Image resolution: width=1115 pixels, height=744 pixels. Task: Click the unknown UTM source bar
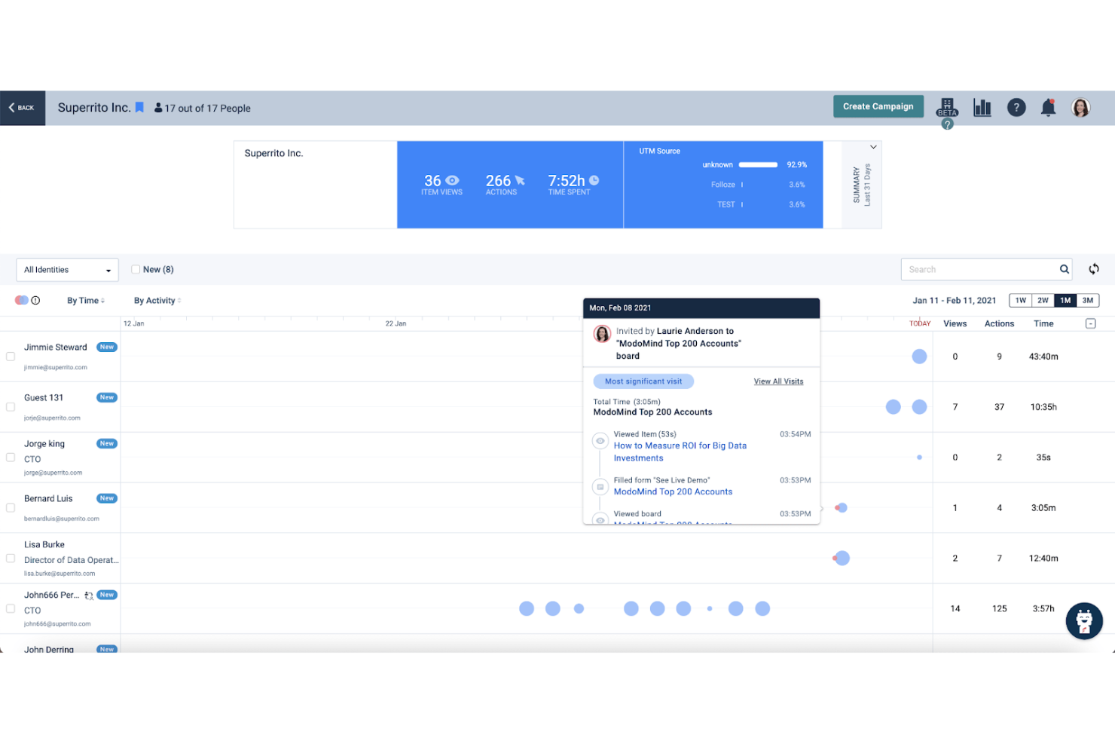pyautogui.click(x=758, y=164)
